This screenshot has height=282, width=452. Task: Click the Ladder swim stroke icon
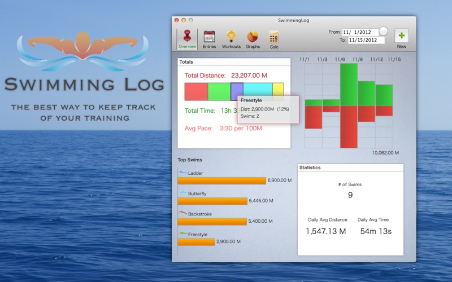tap(183, 173)
